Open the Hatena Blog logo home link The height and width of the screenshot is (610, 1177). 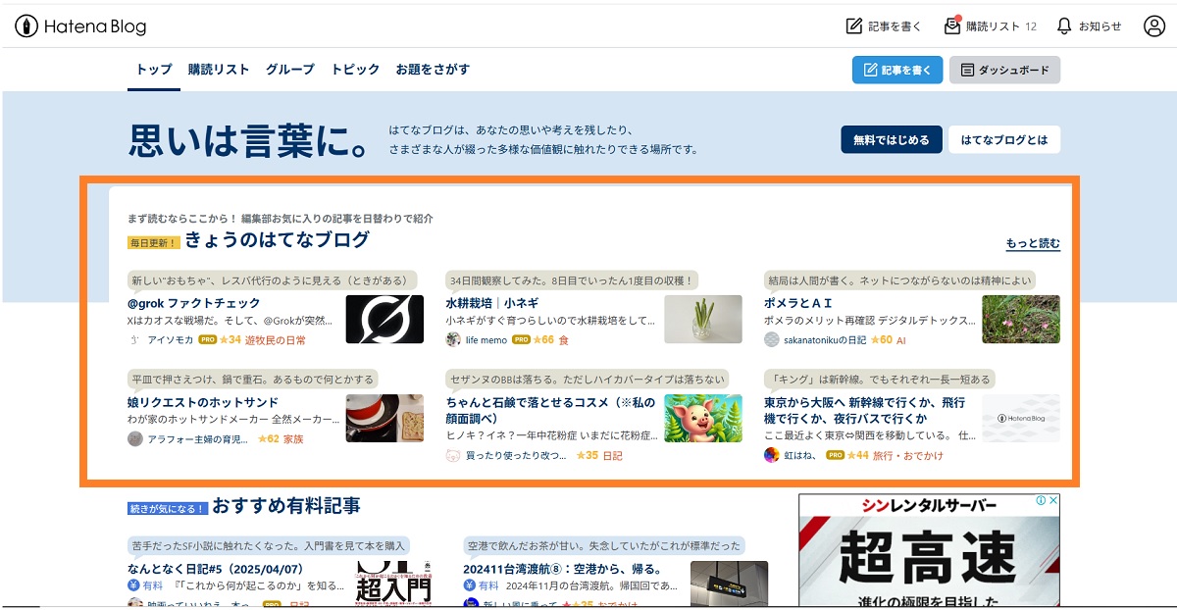click(79, 26)
